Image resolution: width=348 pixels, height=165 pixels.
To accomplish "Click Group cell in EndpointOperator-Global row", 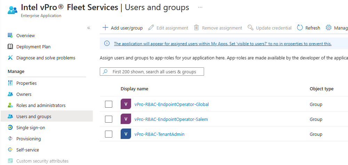I will point(316,104).
